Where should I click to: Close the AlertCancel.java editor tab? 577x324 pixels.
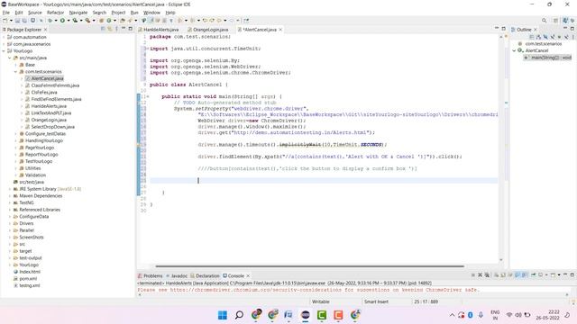280,30
